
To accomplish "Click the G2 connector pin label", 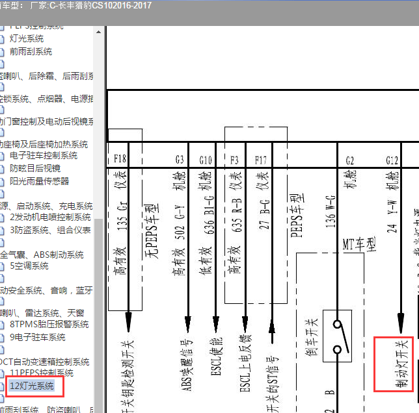I will [x=350, y=161].
